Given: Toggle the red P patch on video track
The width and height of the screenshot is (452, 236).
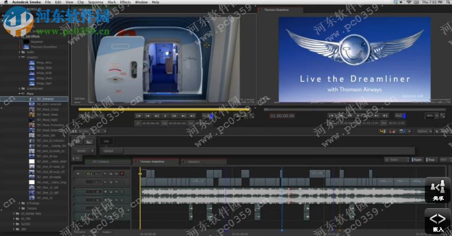Looking at the screenshot, I should coord(122,174).
